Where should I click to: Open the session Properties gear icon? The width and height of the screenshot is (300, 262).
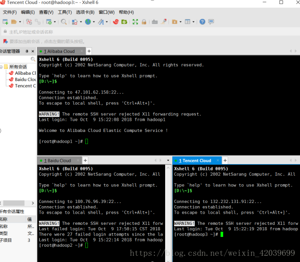point(49,22)
